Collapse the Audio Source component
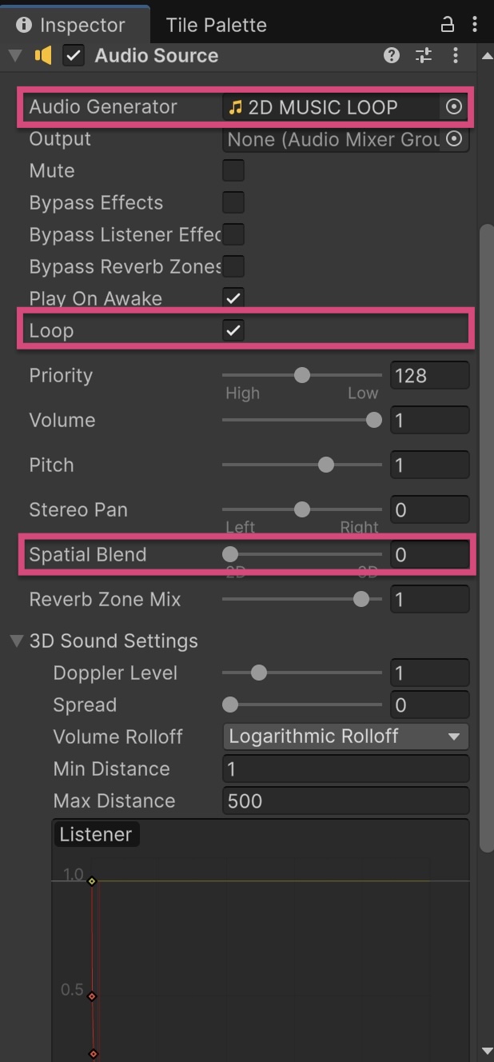494x1062 pixels. tap(14, 55)
